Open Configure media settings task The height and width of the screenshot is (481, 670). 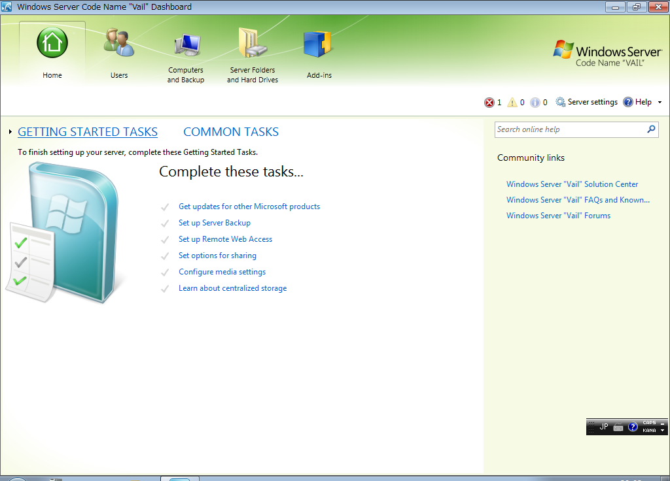coord(222,272)
